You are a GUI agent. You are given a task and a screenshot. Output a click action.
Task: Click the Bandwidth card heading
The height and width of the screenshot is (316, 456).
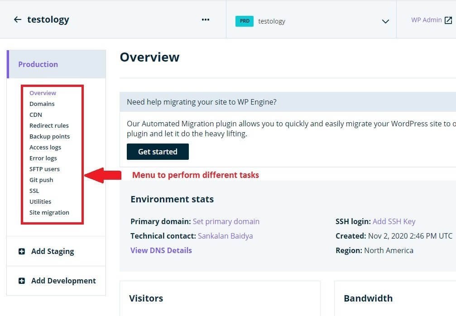pyautogui.click(x=368, y=298)
